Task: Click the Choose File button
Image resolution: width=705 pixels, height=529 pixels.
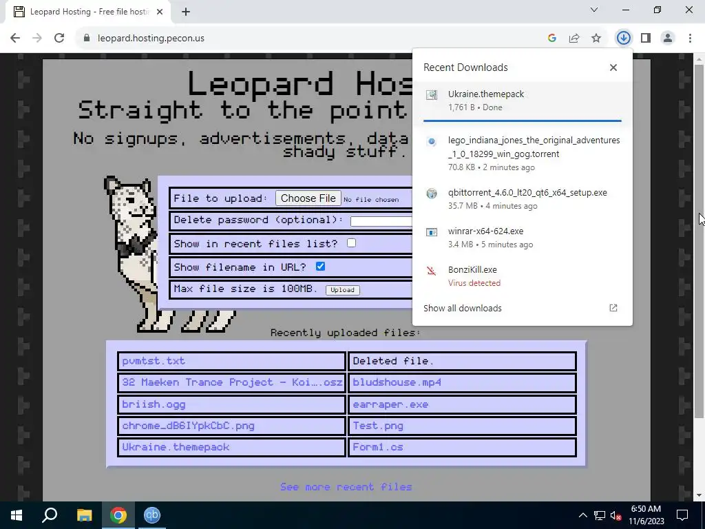Action: tap(308, 198)
